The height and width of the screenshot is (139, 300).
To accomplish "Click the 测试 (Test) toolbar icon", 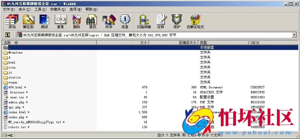I will [45, 21].
